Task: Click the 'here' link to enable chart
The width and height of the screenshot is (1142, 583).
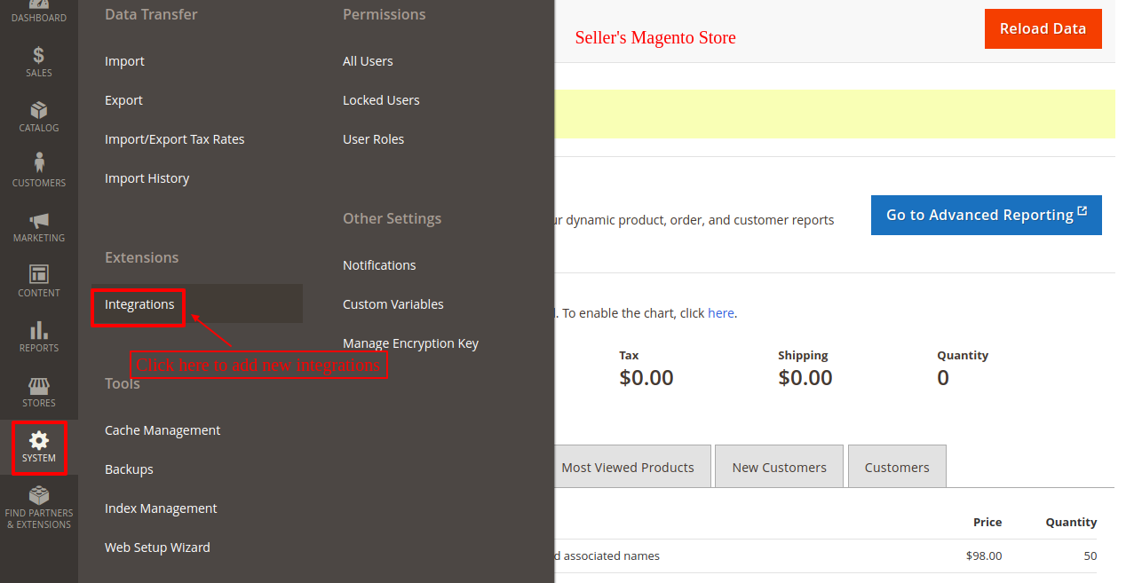Action: tap(720, 313)
